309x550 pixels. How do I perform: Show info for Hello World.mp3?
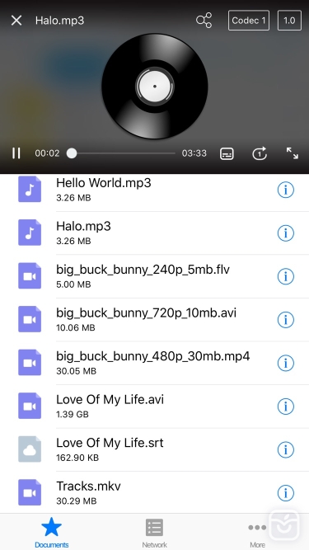(x=286, y=190)
